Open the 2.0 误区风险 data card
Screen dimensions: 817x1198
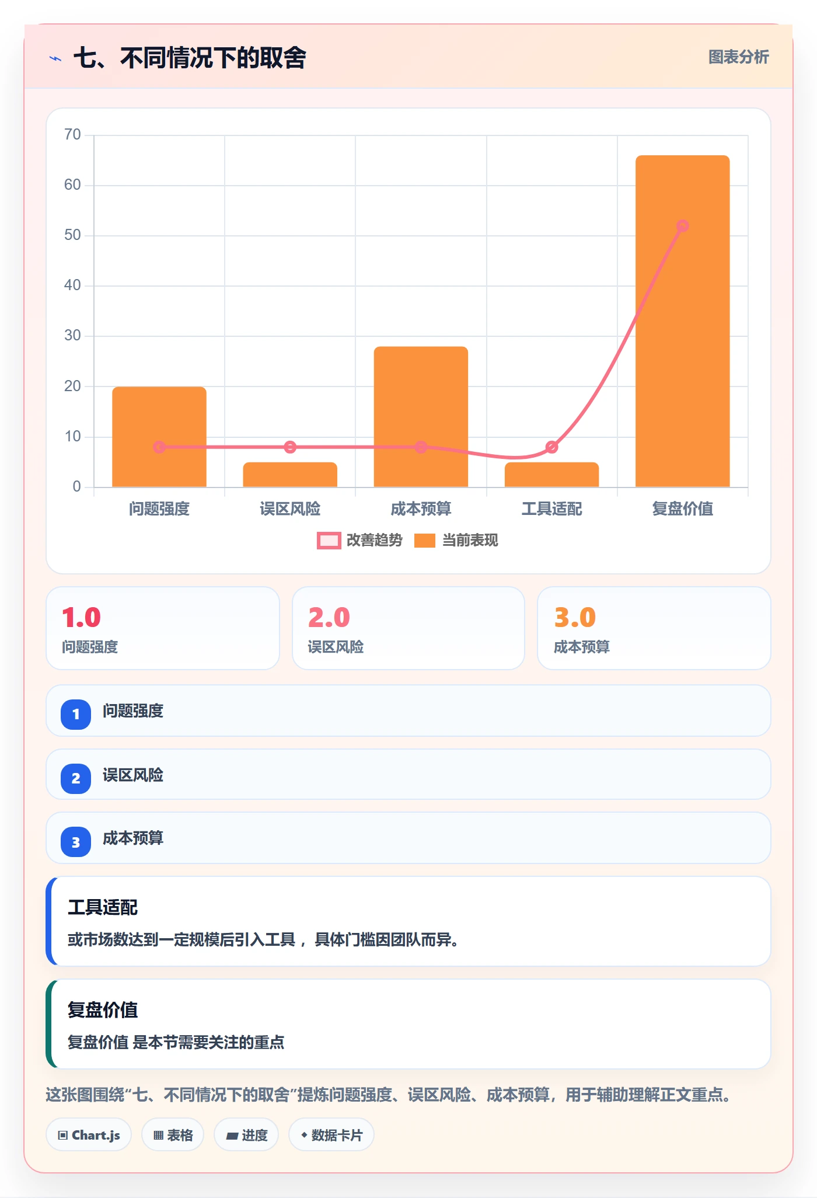tap(408, 628)
